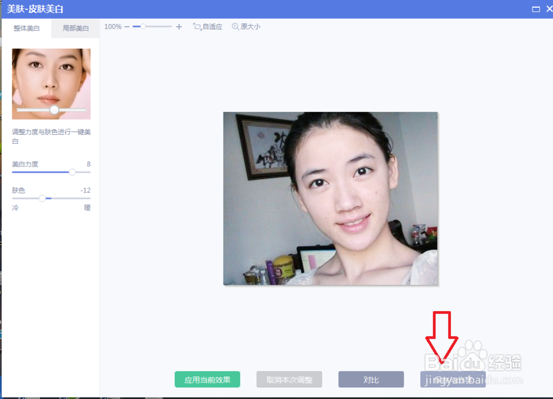
Task: Click the crop-frame icon beside 自适应
Action: pyautogui.click(x=196, y=26)
